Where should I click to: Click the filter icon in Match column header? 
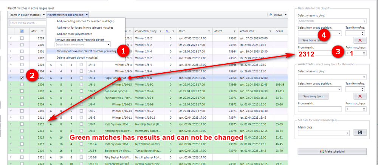[x=235, y=31]
